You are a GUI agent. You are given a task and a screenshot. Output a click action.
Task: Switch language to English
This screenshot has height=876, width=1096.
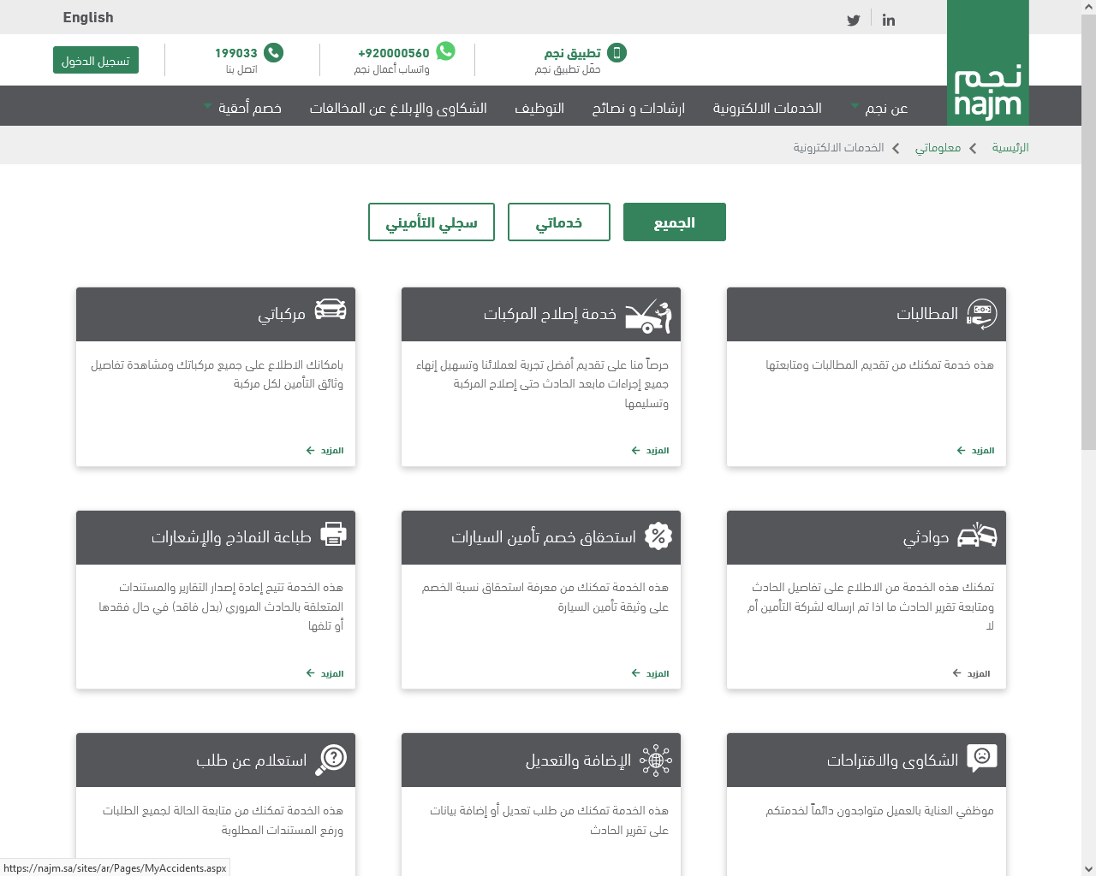[x=87, y=17]
